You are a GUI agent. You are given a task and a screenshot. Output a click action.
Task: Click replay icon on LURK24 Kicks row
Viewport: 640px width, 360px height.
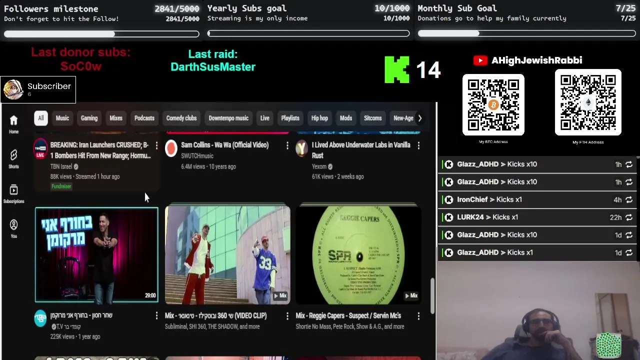click(x=629, y=217)
